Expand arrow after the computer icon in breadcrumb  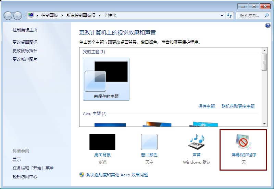point(37,15)
